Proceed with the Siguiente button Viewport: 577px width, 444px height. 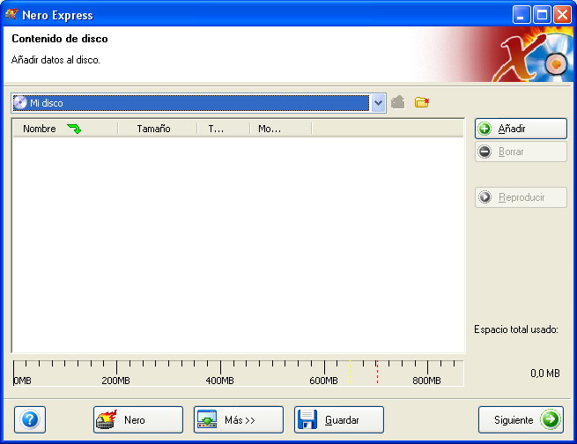(521, 419)
